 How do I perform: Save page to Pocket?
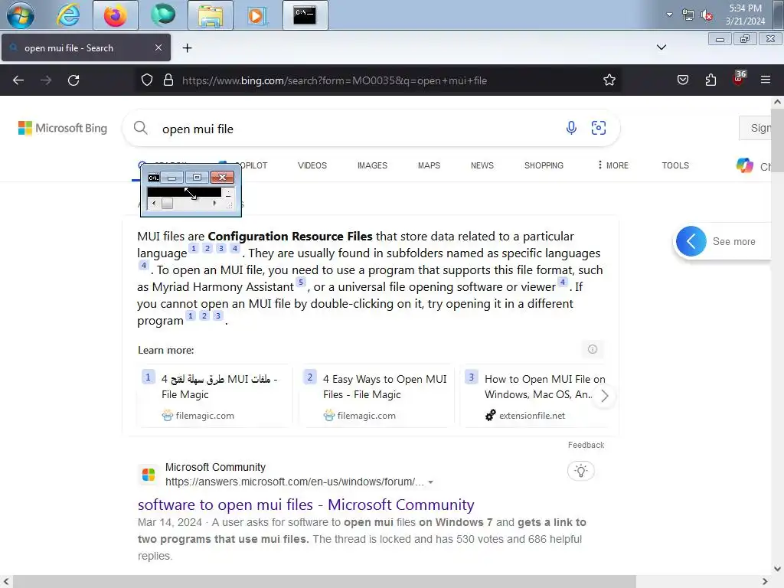pos(682,80)
